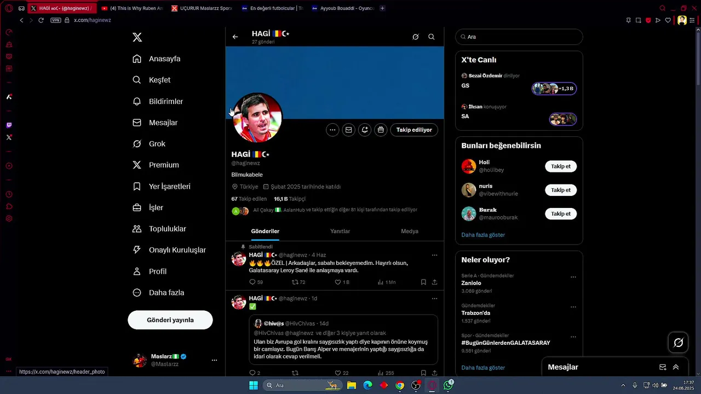Image resolution: width=701 pixels, height=394 pixels.
Task: Join İhsan SA live space
Action: tap(562, 119)
